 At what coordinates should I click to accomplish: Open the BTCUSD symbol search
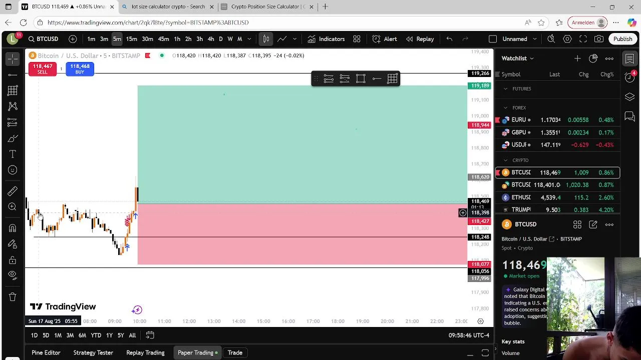click(x=43, y=39)
